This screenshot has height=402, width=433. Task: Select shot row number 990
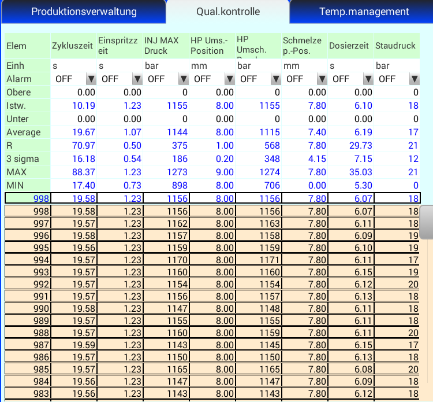point(27,308)
